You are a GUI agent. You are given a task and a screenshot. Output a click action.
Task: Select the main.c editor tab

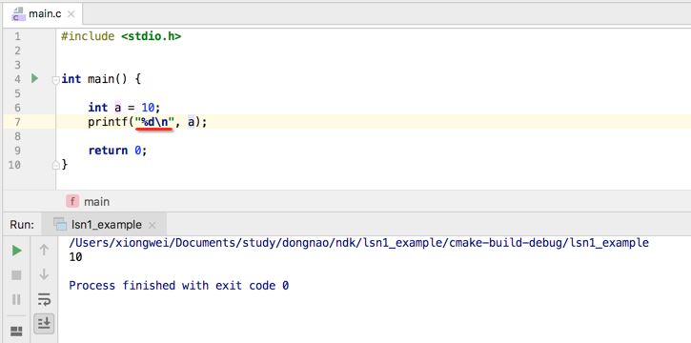tap(43, 14)
